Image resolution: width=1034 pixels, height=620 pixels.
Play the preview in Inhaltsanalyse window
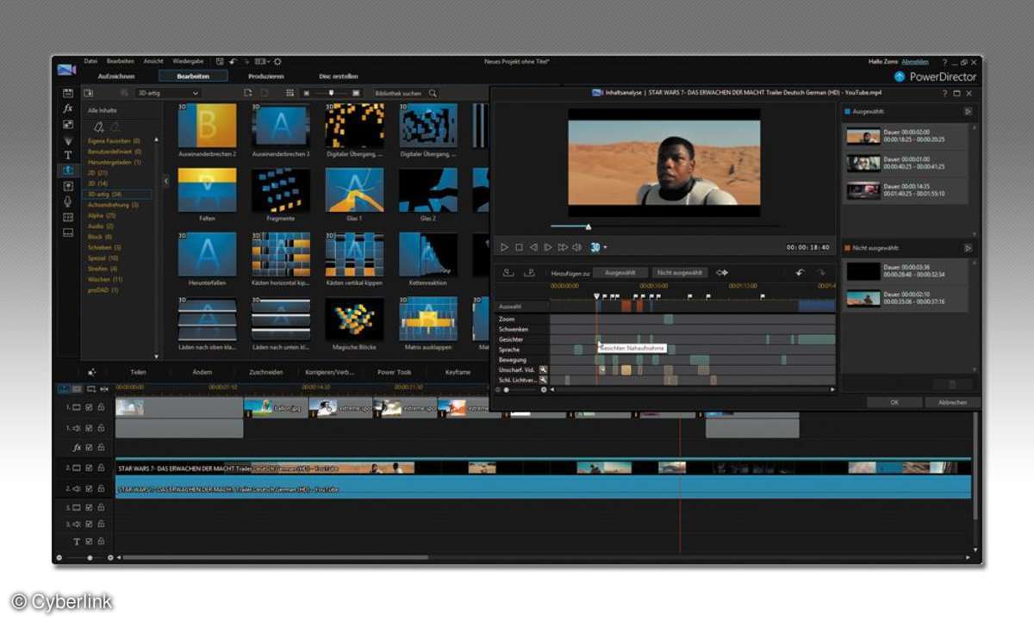[505, 247]
